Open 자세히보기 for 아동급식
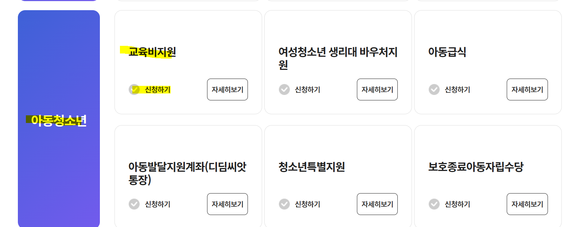The height and width of the screenshot is (227, 576). click(x=527, y=89)
